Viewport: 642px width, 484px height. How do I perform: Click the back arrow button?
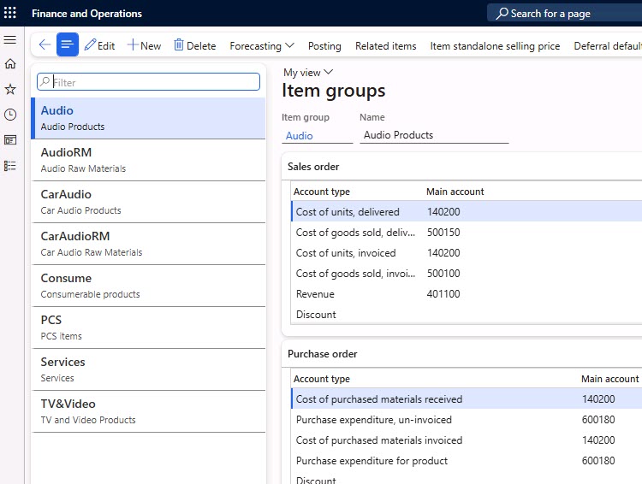[45, 45]
